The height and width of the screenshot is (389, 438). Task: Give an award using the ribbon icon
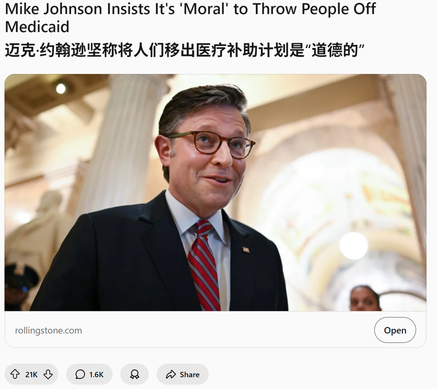coord(134,374)
